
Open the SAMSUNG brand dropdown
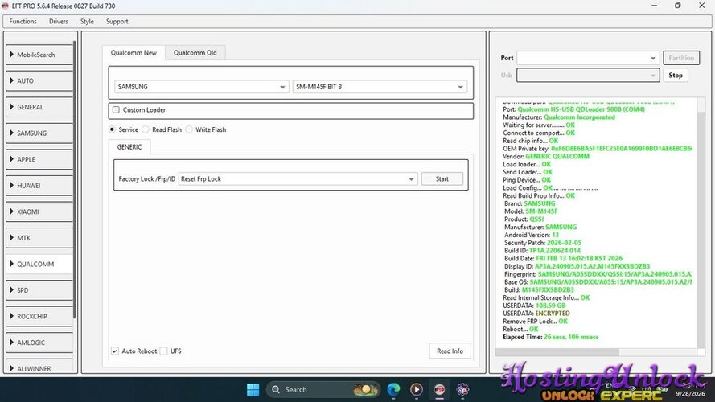(202, 87)
